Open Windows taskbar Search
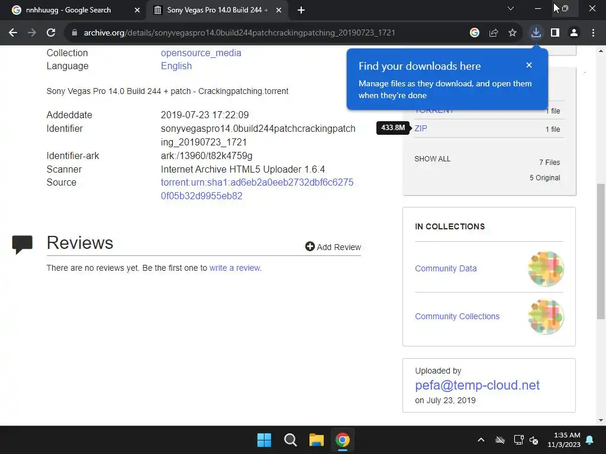 pyautogui.click(x=290, y=440)
